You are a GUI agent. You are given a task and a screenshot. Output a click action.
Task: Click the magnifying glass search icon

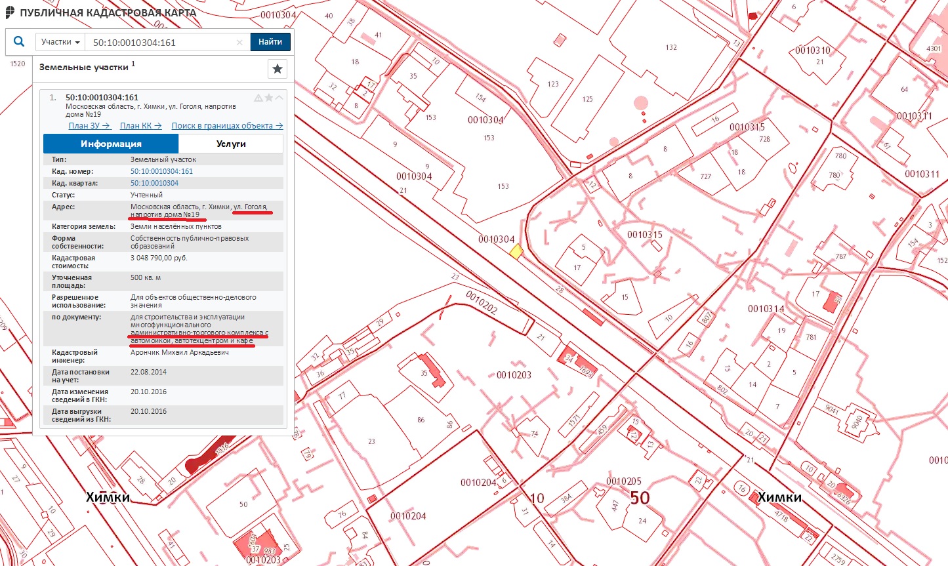click(x=19, y=42)
